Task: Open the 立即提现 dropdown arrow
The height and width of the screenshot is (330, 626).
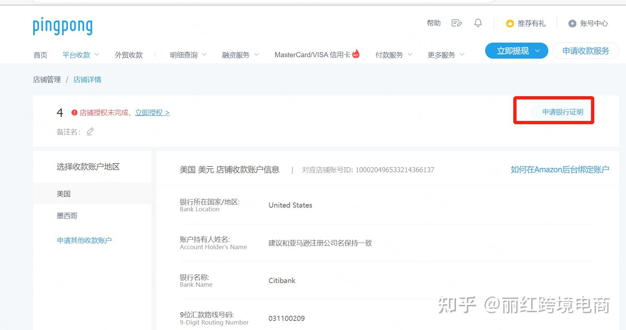Action: (x=537, y=51)
